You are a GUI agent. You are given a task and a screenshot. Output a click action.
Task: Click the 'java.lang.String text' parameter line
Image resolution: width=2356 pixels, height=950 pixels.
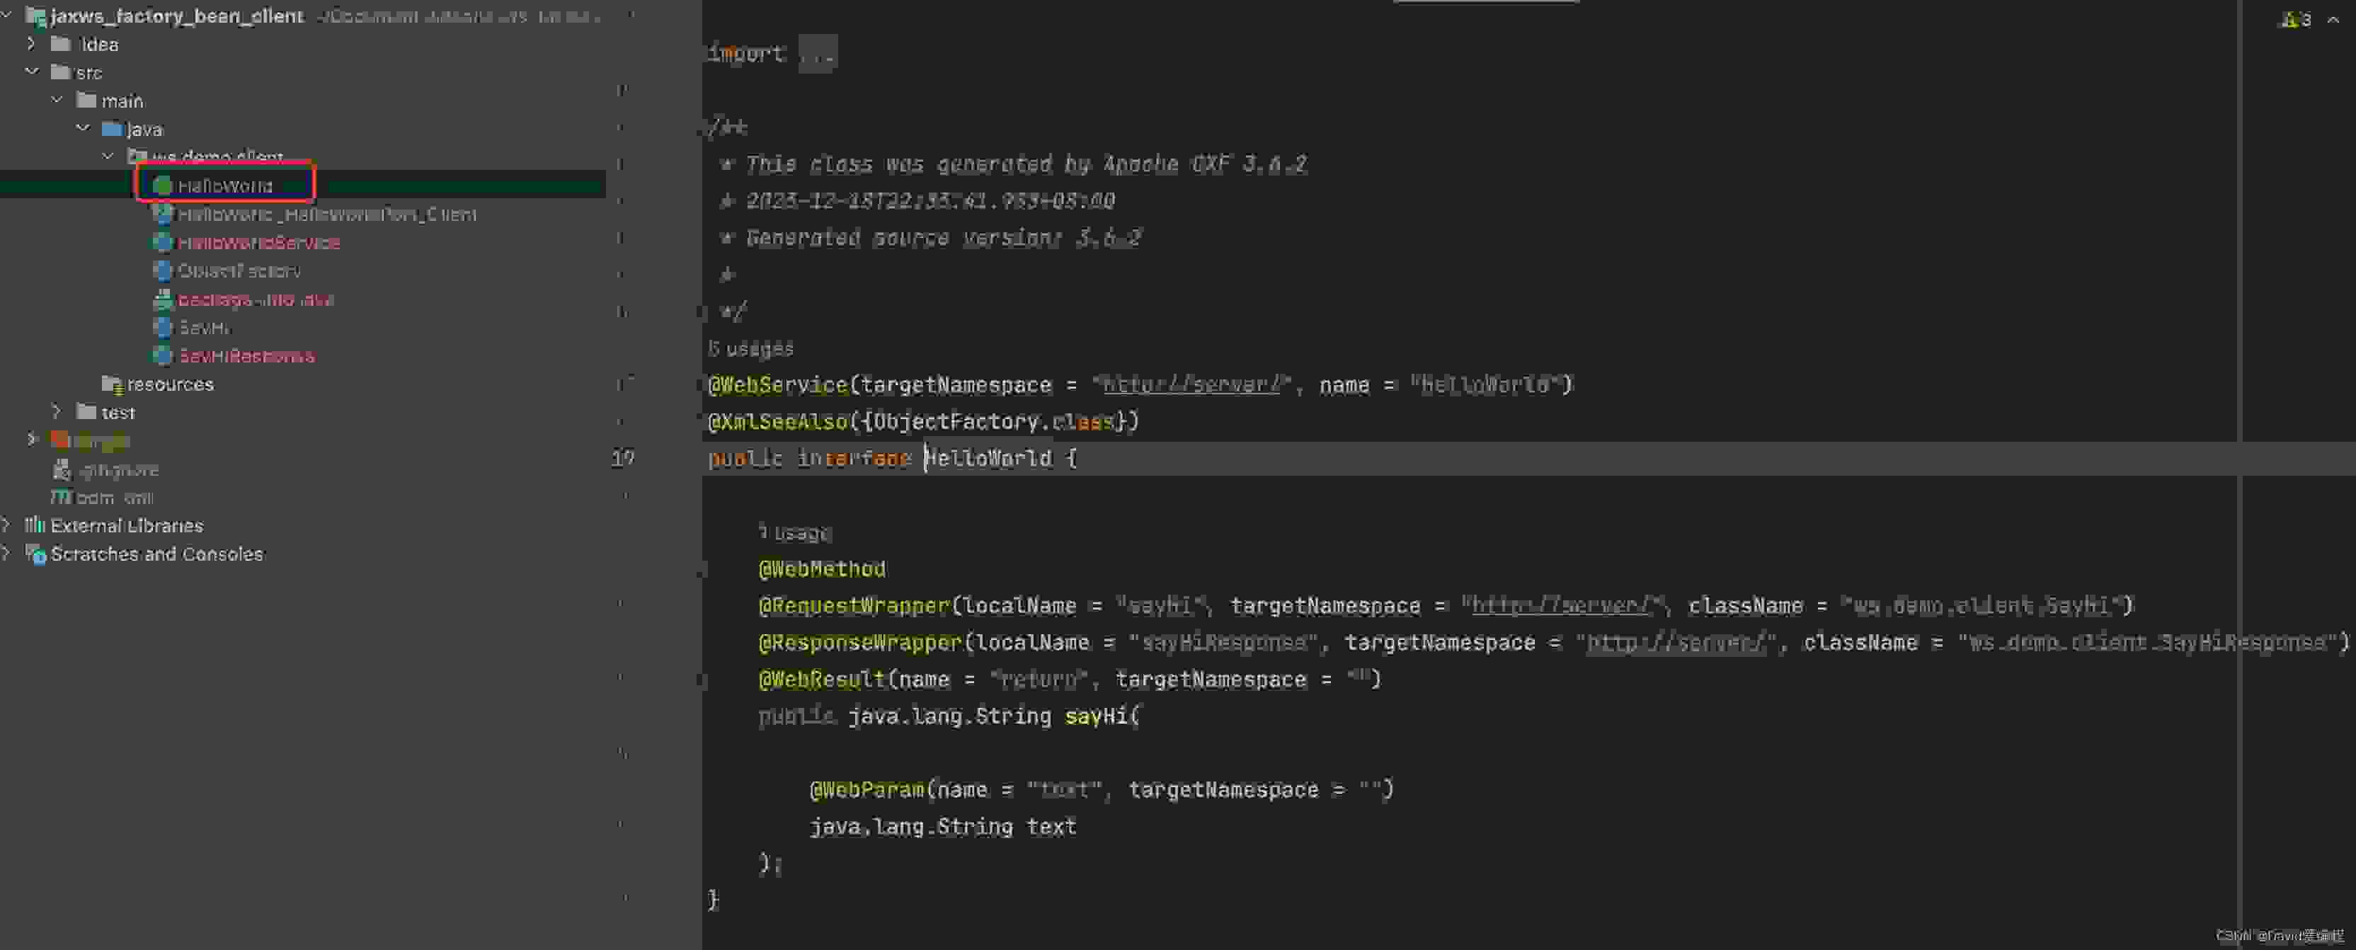(x=943, y=828)
